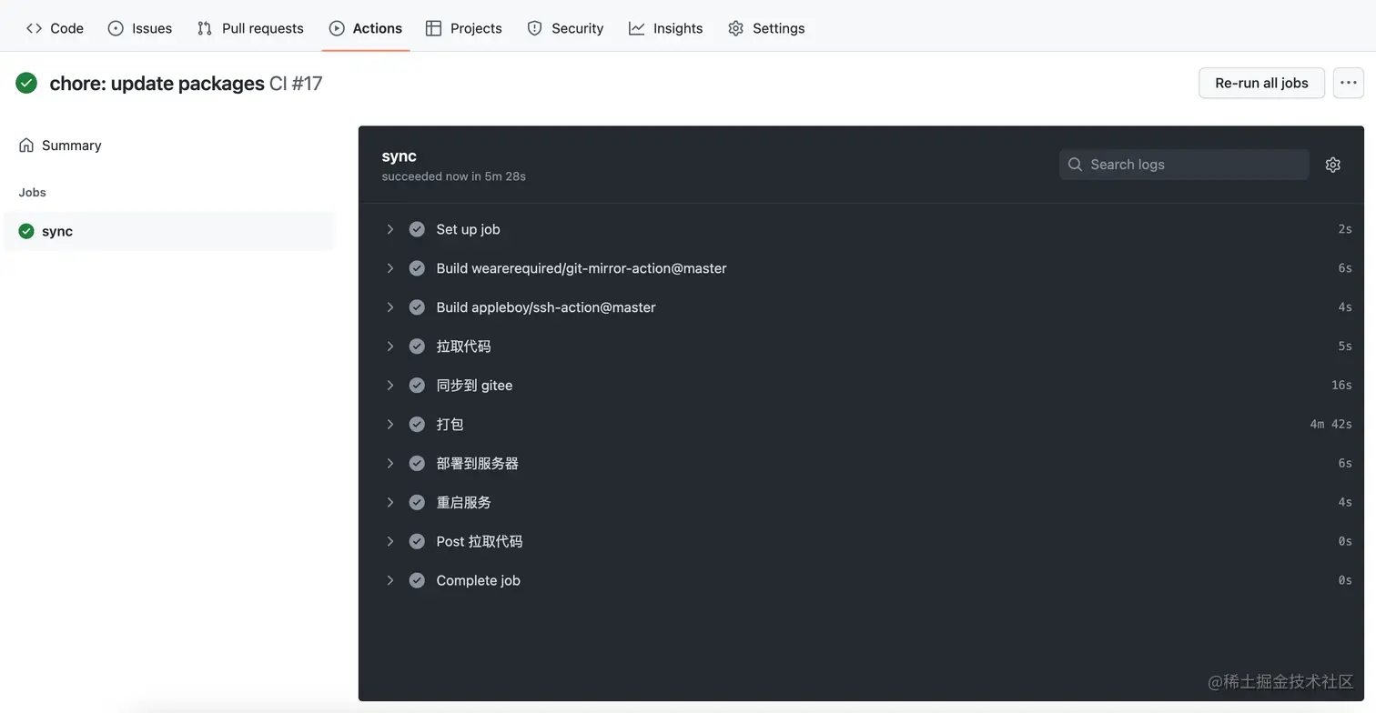Image resolution: width=1376 pixels, height=713 pixels.
Task: Click success check icon for 部署到服务器
Action: (x=417, y=464)
